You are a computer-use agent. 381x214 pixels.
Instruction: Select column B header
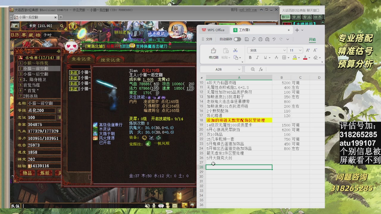[282, 78]
